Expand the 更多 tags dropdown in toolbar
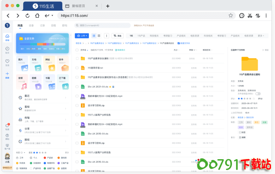Screen dimensions: 275x174 click(x=261, y=36)
